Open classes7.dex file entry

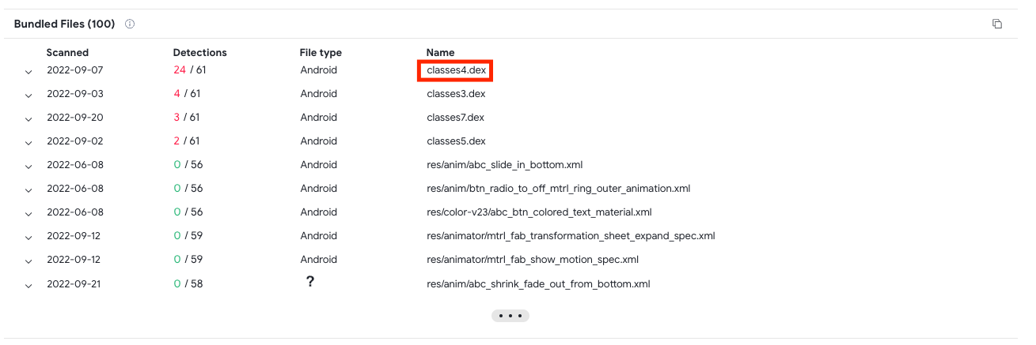(x=455, y=117)
